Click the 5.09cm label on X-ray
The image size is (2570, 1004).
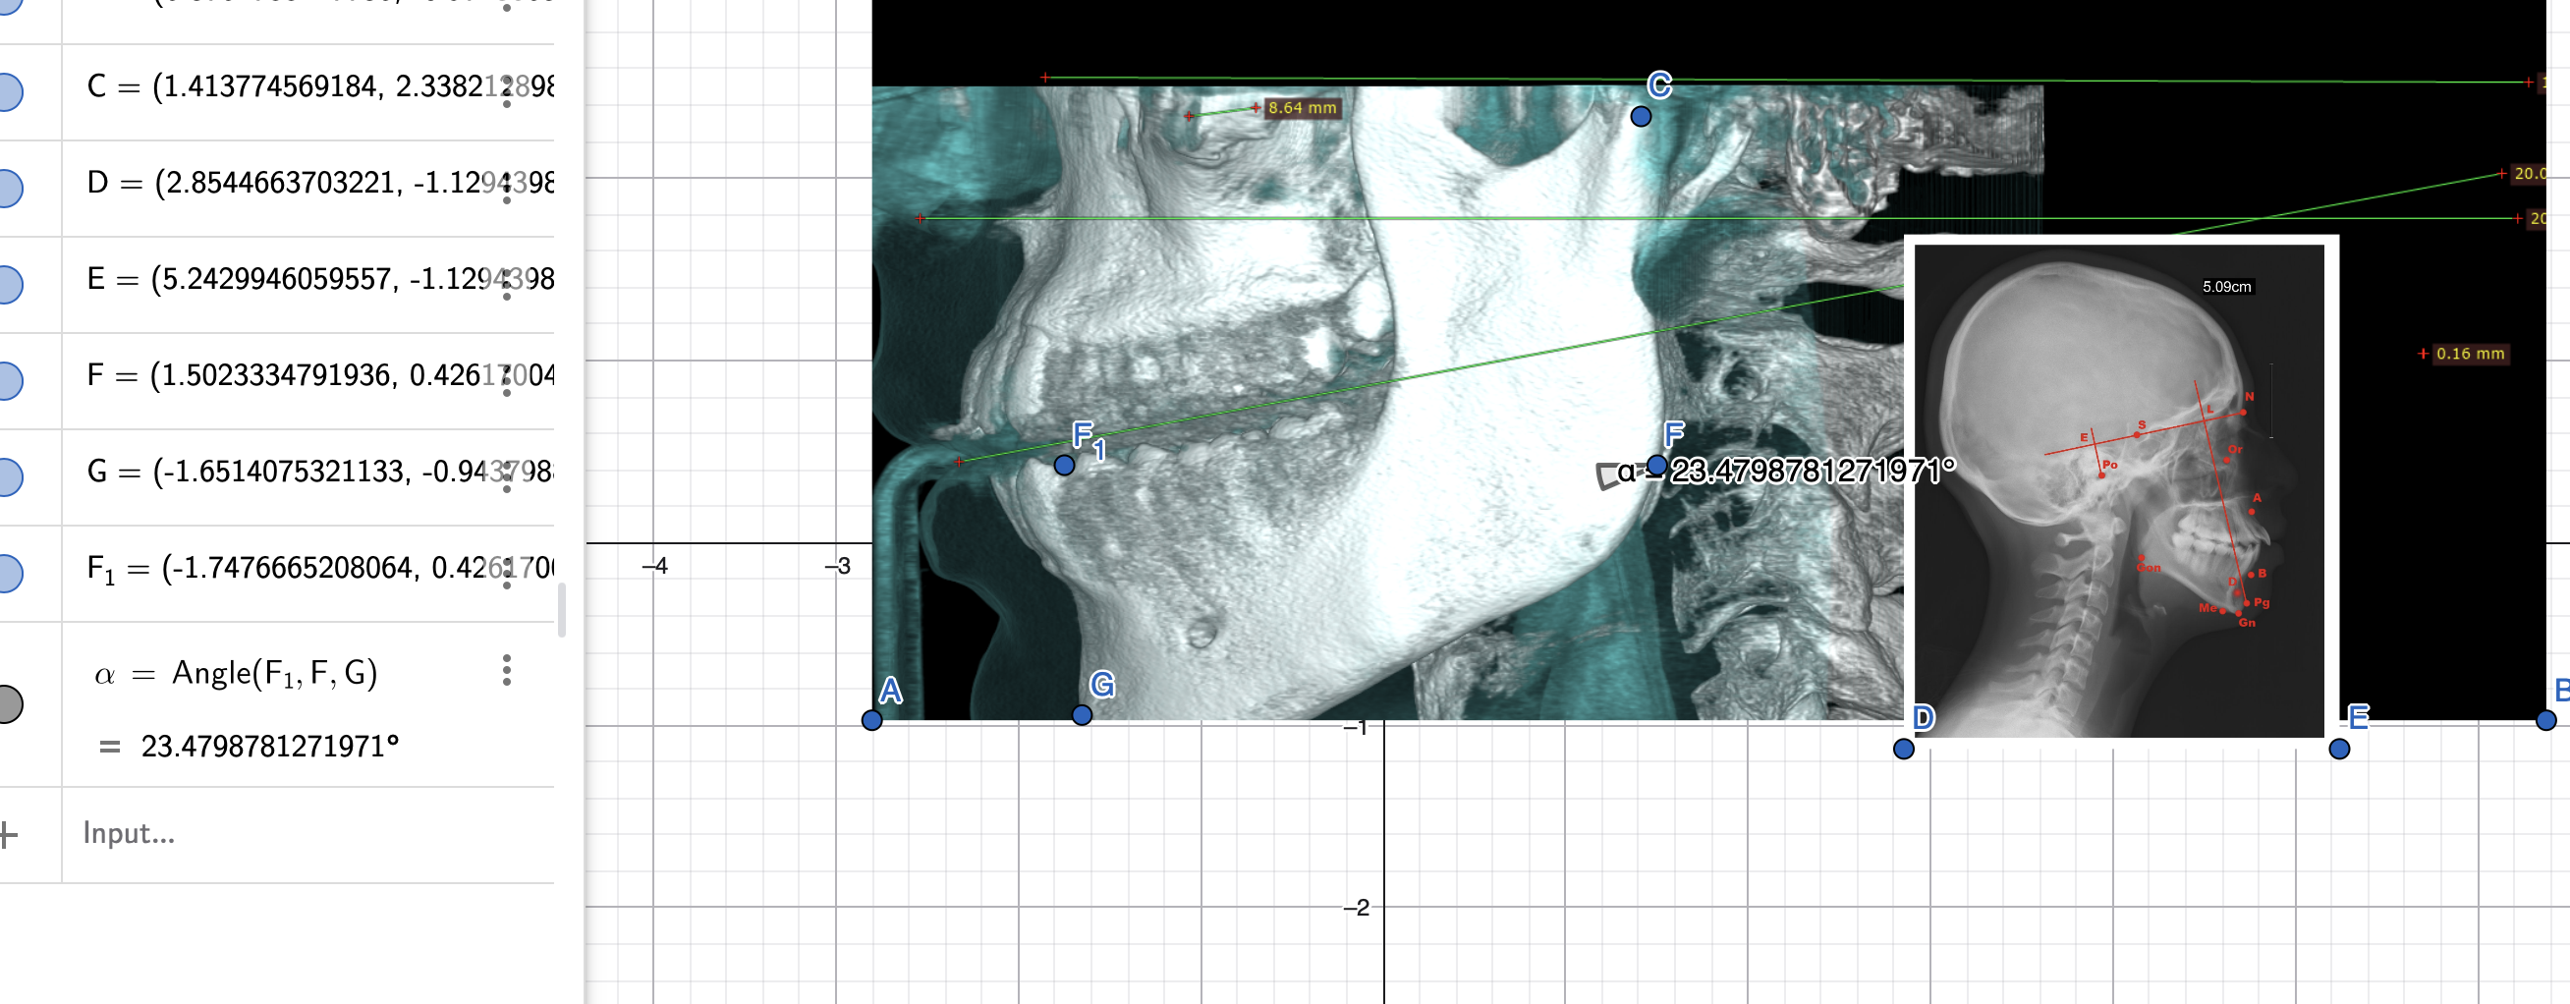point(2227,287)
